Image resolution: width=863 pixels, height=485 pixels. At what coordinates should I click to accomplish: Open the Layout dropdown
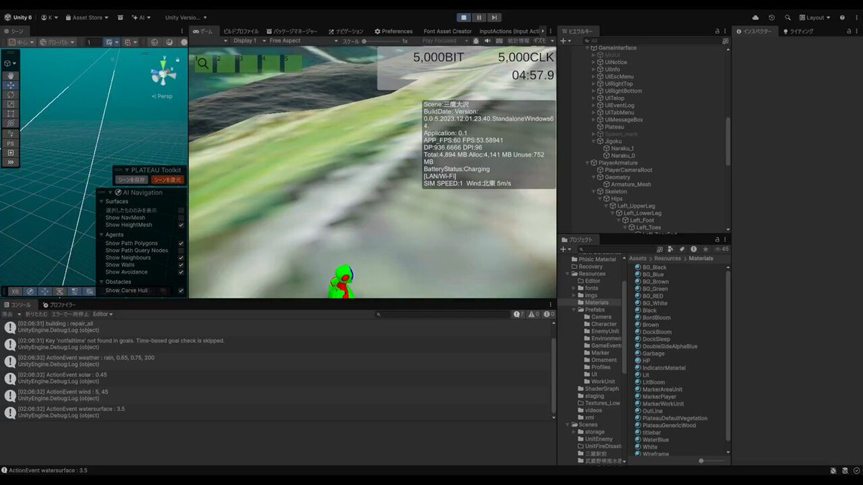[x=818, y=17]
